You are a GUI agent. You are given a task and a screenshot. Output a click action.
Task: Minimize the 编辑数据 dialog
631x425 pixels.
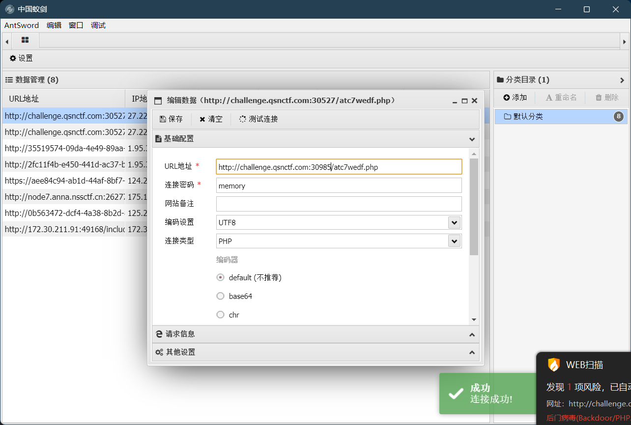point(456,101)
